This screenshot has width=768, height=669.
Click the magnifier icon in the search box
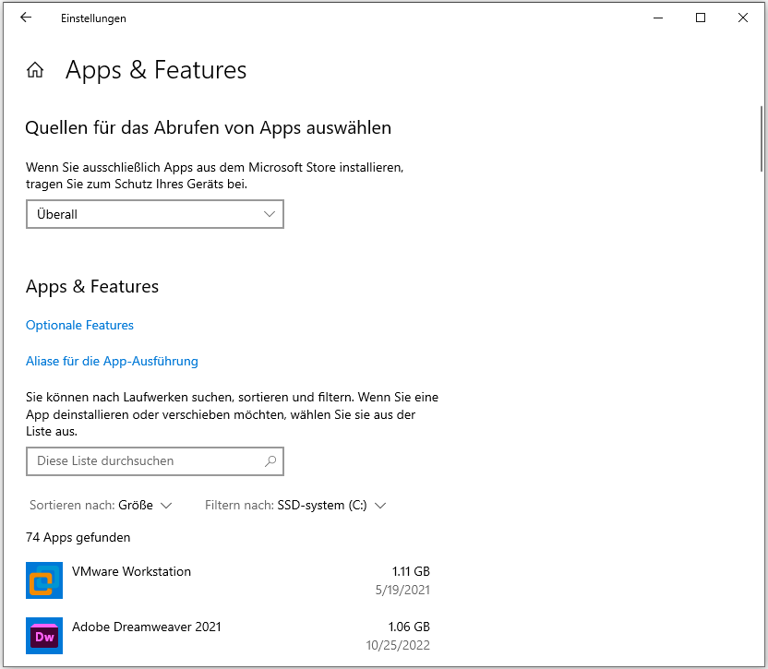point(270,460)
